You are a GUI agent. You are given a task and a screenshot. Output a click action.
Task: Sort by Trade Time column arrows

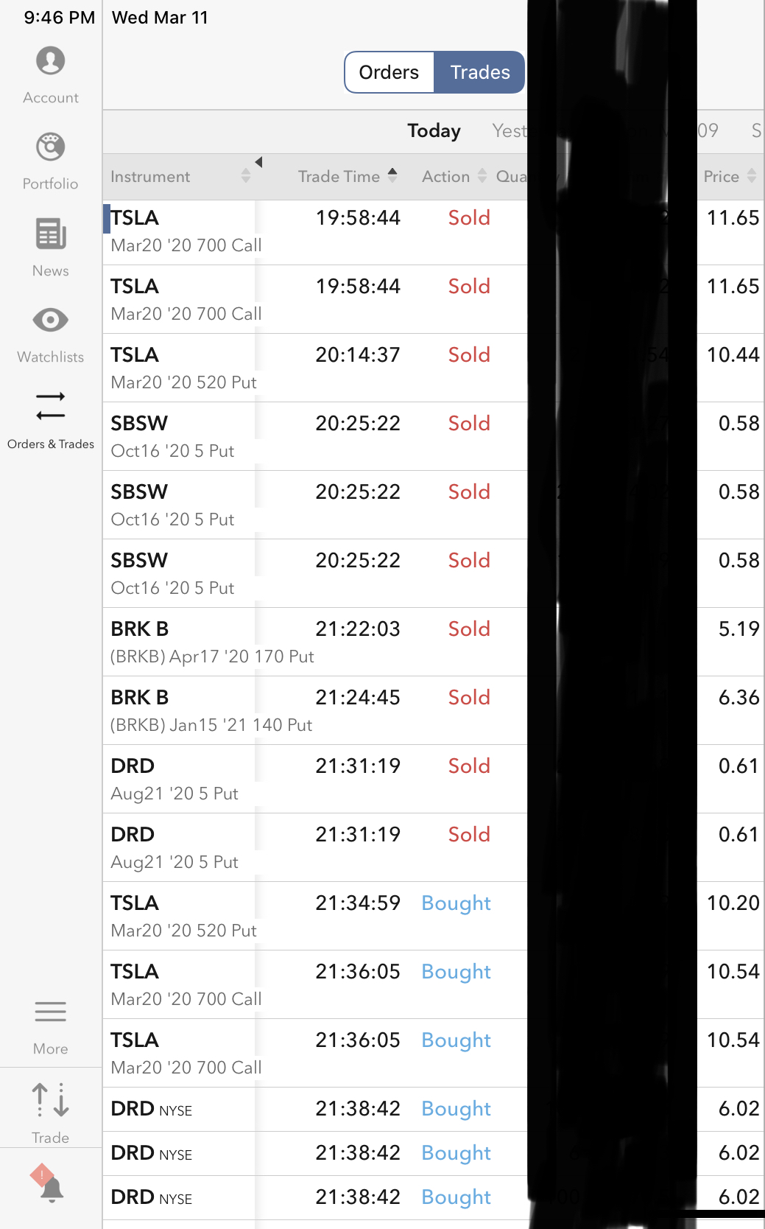[x=392, y=175]
